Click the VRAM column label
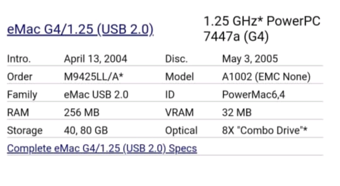This screenshot has height=186, width=340. click(x=179, y=112)
